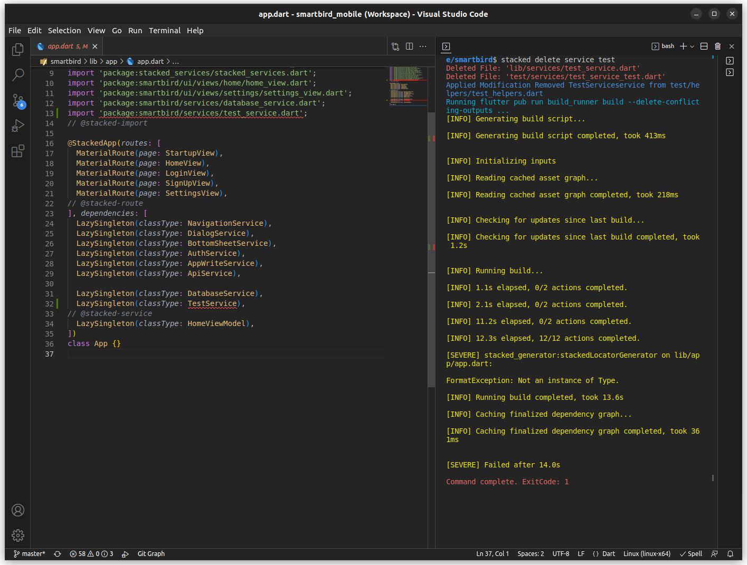Open Git Graph from the status bar

tap(150, 553)
